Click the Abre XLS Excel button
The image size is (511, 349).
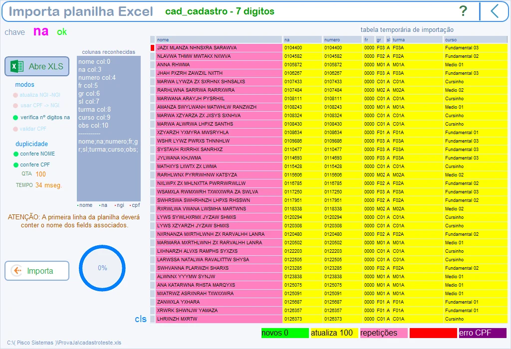tap(37, 66)
